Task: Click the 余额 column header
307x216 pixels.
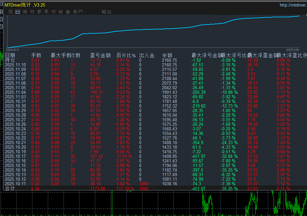Action: pos(167,55)
